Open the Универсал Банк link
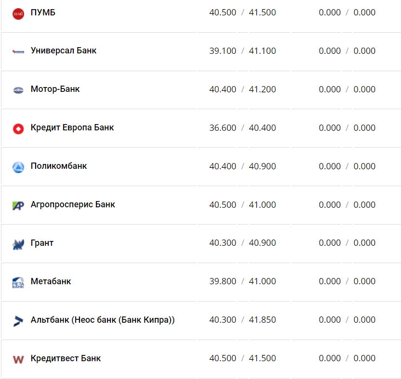401x379 pixels. [x=64, y=51]
